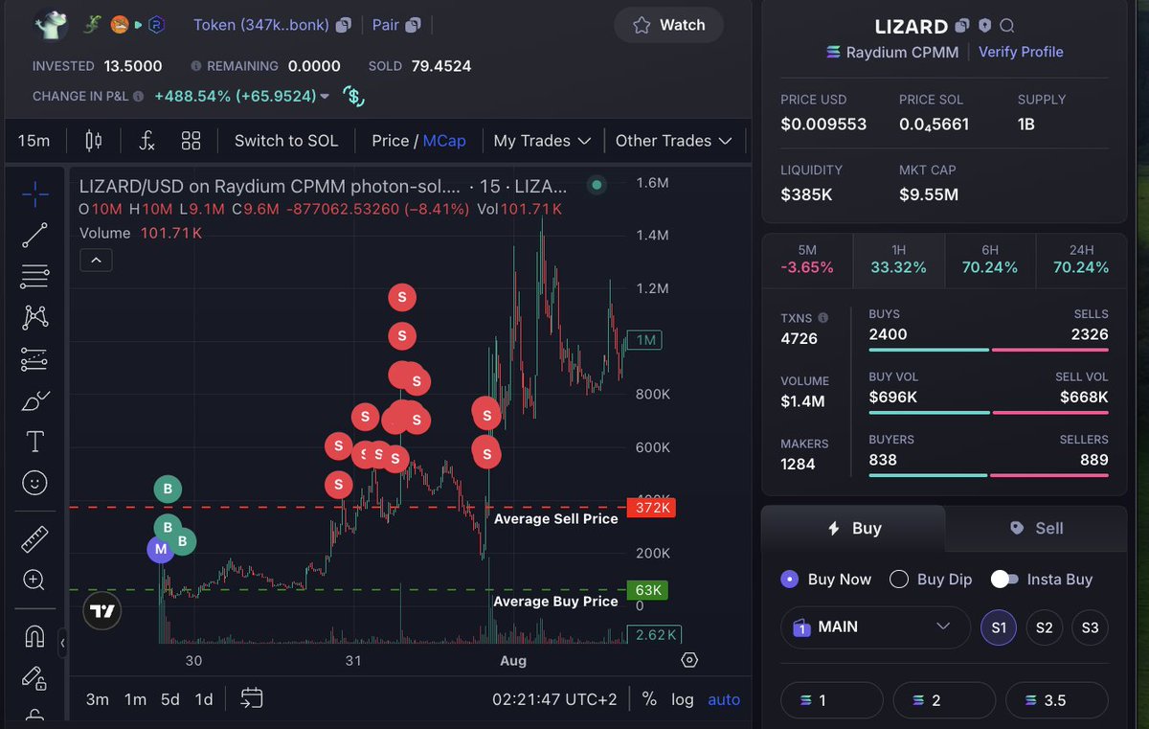
Task: Expand the My Trades dropdown
Action: (x=544, y=141)
